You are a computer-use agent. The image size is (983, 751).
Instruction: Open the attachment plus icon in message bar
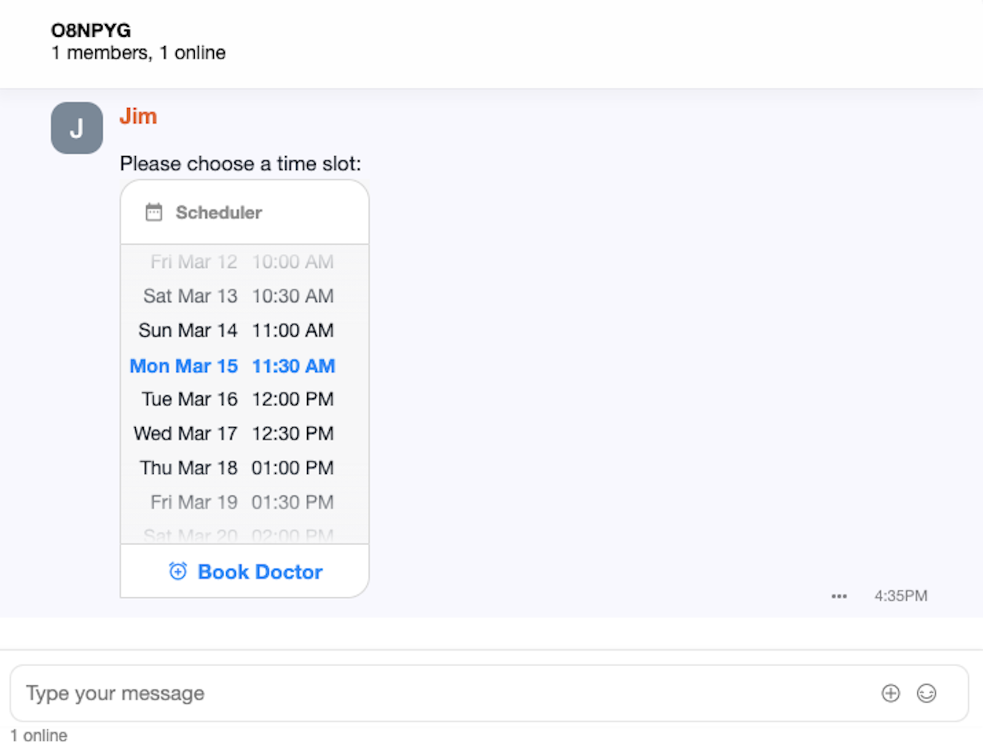click(x=891, y=693)
